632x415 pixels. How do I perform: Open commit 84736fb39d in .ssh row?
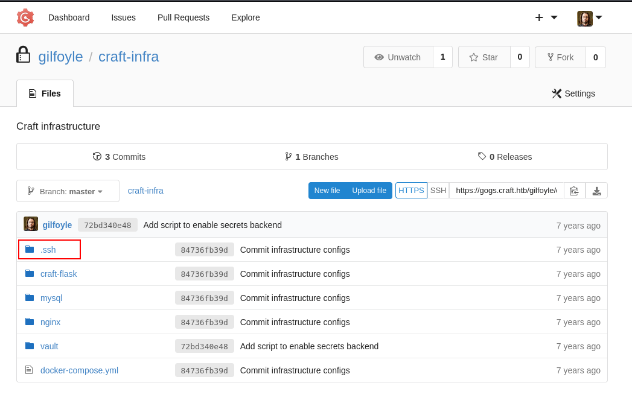coord(205,250)
